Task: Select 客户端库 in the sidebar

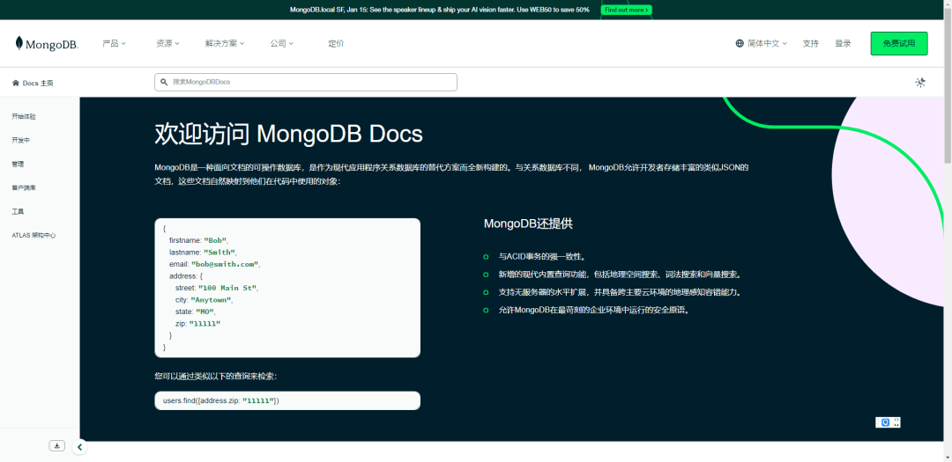Action: [x=24, y=188]
